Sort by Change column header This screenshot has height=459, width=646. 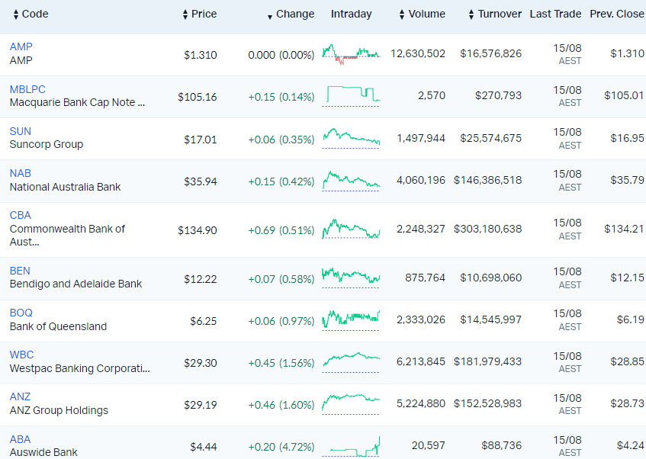pyautogui.click(x=291, y=14)
